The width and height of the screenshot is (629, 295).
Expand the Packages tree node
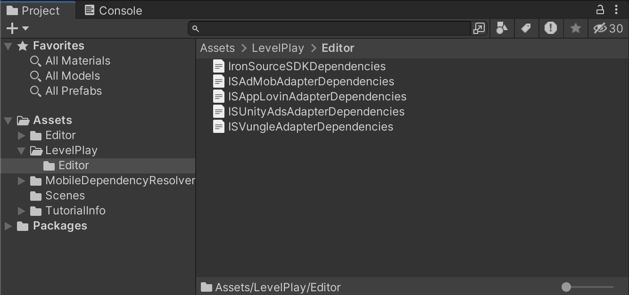click(x=8, y=226)
